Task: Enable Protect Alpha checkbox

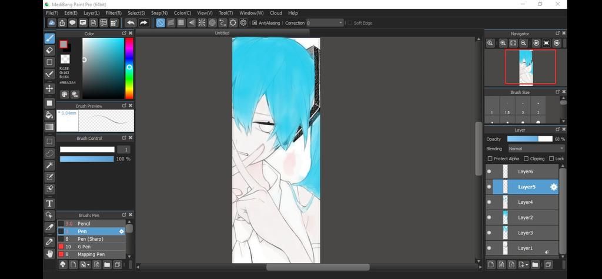Action: click(x=490, y=159)
